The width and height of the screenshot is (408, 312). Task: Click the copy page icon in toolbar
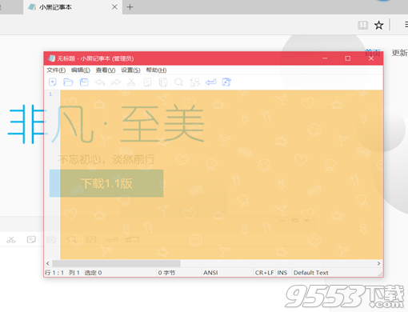[147, 82]
